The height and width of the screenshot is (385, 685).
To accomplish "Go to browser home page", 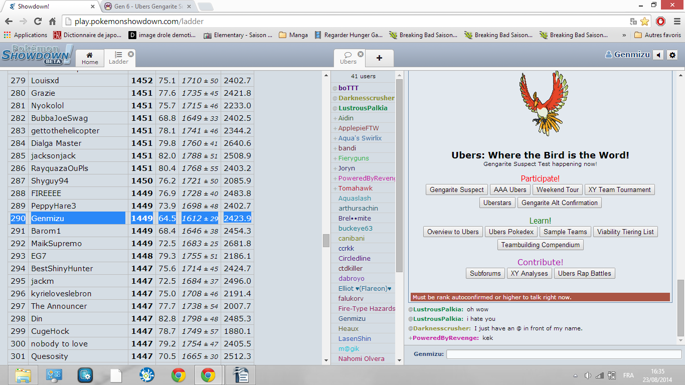I will tap(52, 21).
